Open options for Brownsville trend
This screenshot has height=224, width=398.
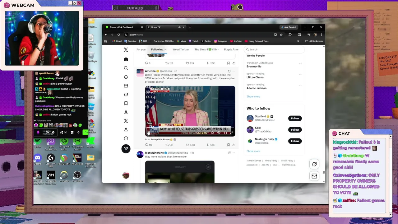click(x=300, y=63)
